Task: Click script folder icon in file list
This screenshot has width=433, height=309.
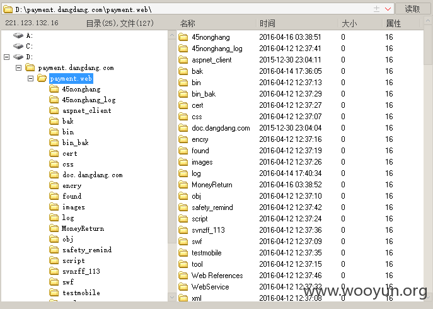Action: 183,219
